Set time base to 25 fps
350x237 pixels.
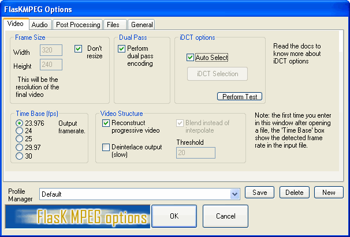pos(20,140)
